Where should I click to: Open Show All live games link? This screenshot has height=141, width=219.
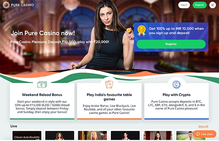pyautogui.click(x=203, y=126)
